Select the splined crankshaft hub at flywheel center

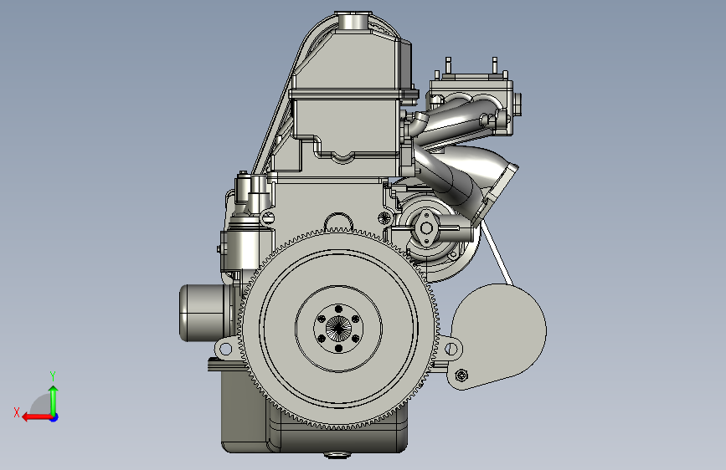tap(338, 329)
